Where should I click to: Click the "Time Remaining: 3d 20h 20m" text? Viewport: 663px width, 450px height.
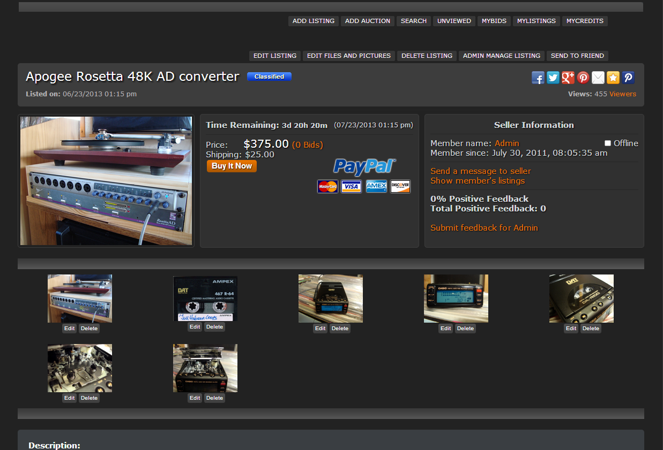point(266,125)
